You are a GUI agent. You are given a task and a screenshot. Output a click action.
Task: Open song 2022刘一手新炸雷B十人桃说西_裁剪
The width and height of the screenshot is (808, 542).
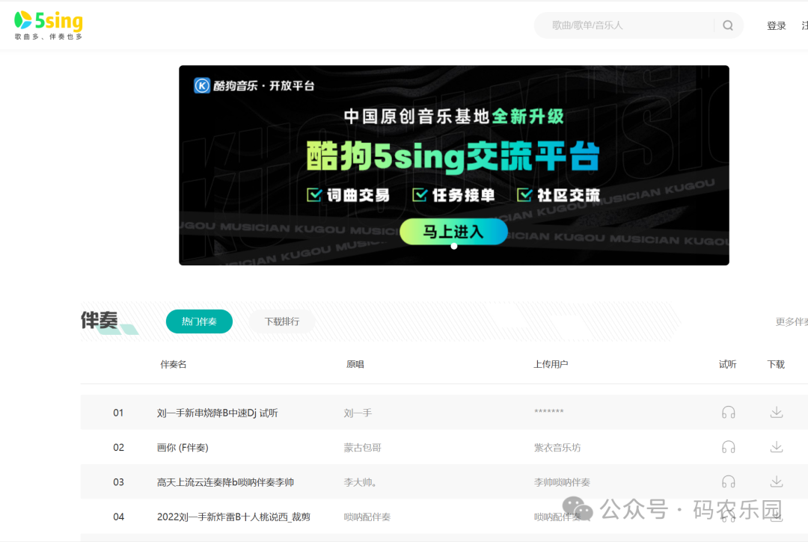pyautogui.click(x=233, y=517)
